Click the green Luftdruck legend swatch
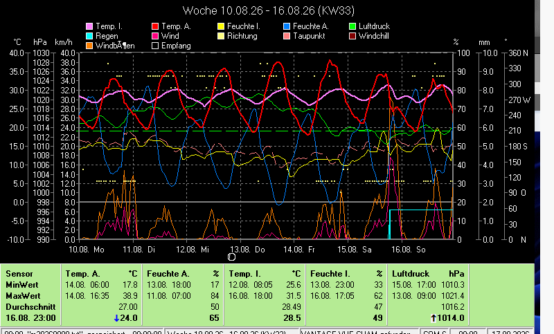554x334 pixels. click(x=352, y=26)
